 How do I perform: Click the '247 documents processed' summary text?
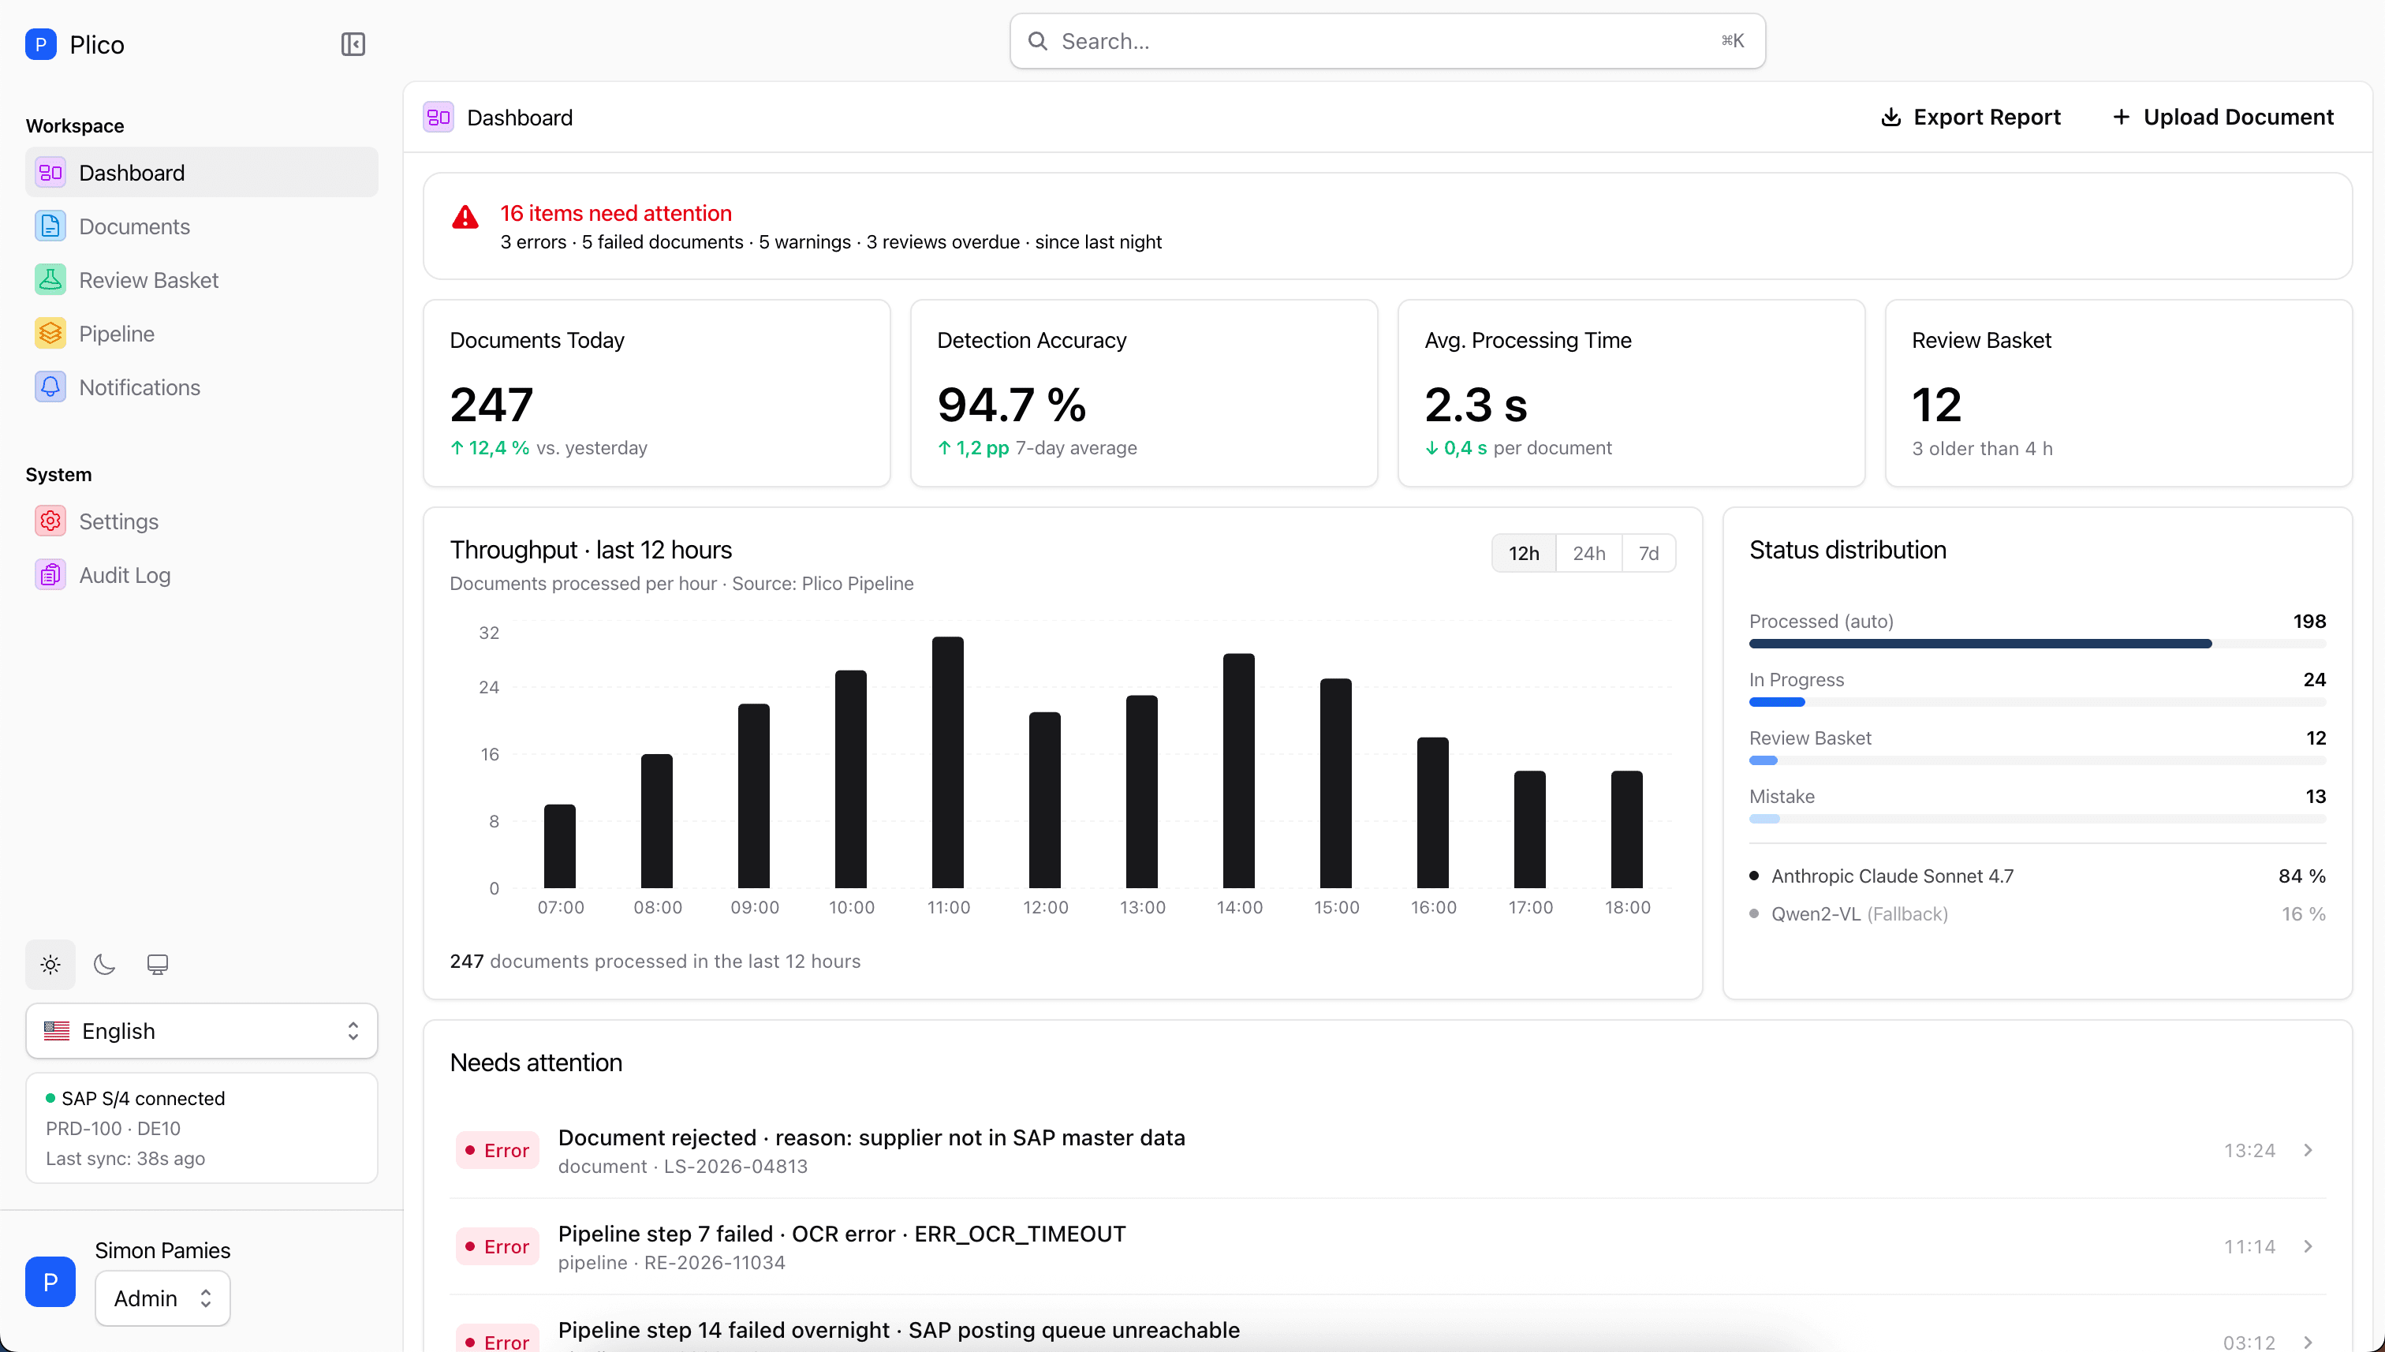(655, 961)
